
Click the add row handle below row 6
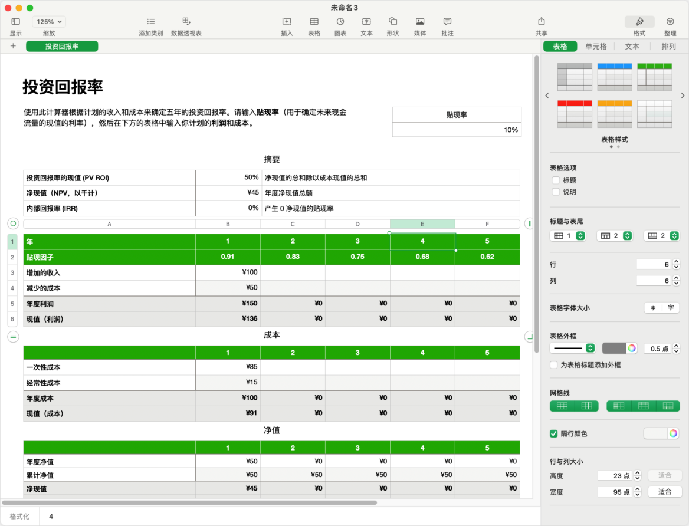pos(13,337)
